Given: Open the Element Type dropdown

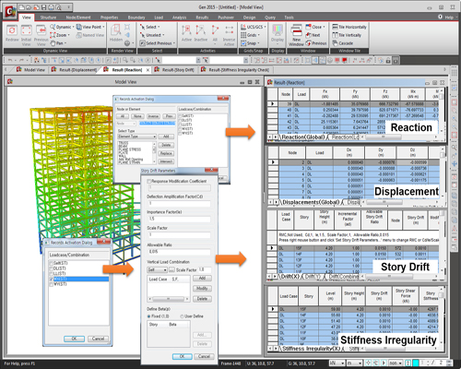Looking at the screenshot, I should (x=137, y=137).
